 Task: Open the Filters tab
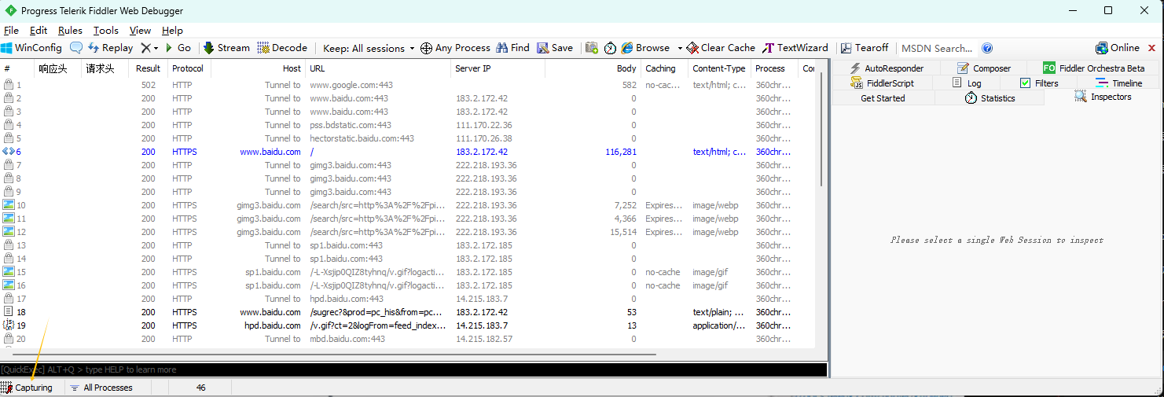(x=1040, y=83)
